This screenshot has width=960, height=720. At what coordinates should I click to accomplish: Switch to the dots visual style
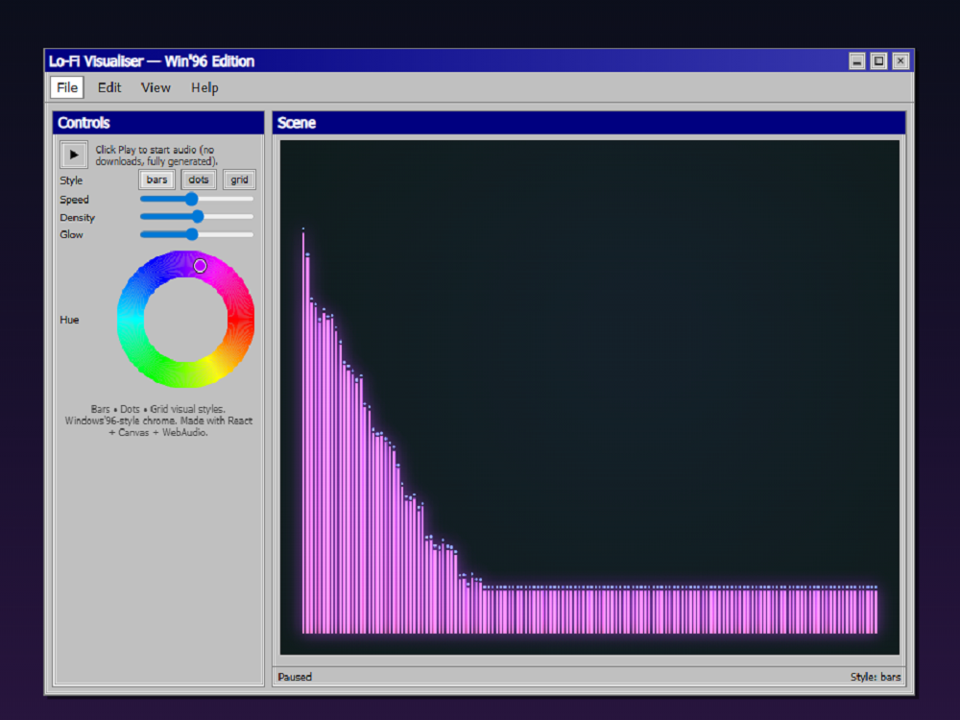[199, 180]
